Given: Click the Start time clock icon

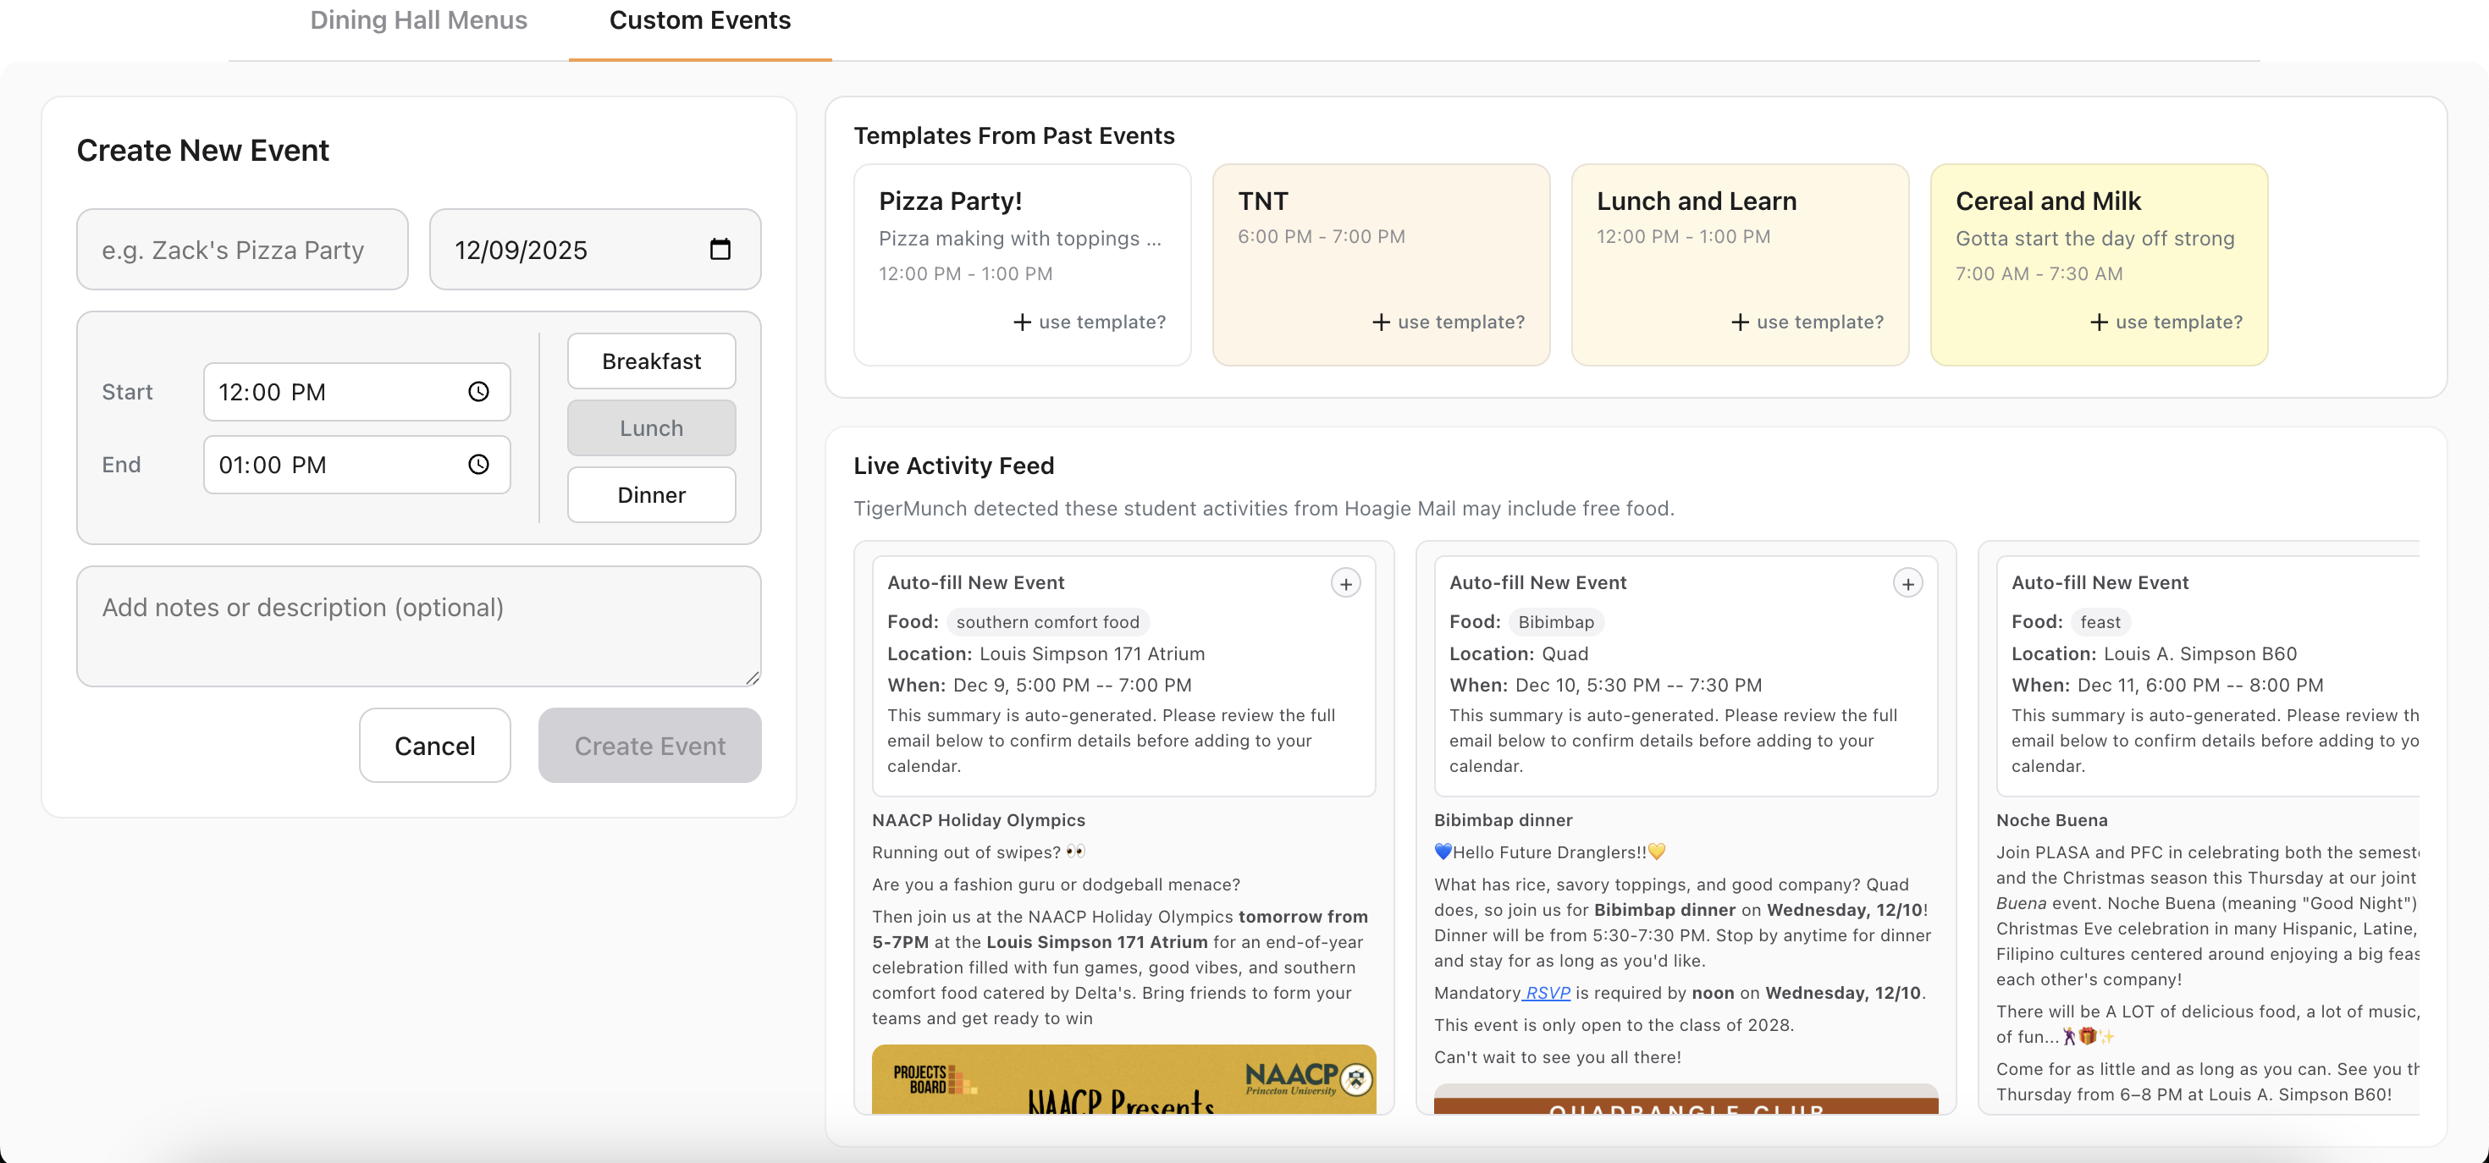Looking at the screenshot, I should coord(478,391).
